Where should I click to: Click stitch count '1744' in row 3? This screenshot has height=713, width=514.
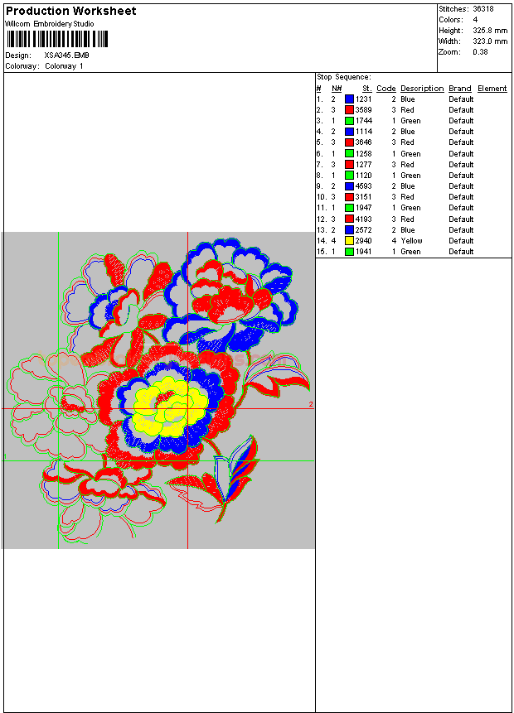point(363,121)
